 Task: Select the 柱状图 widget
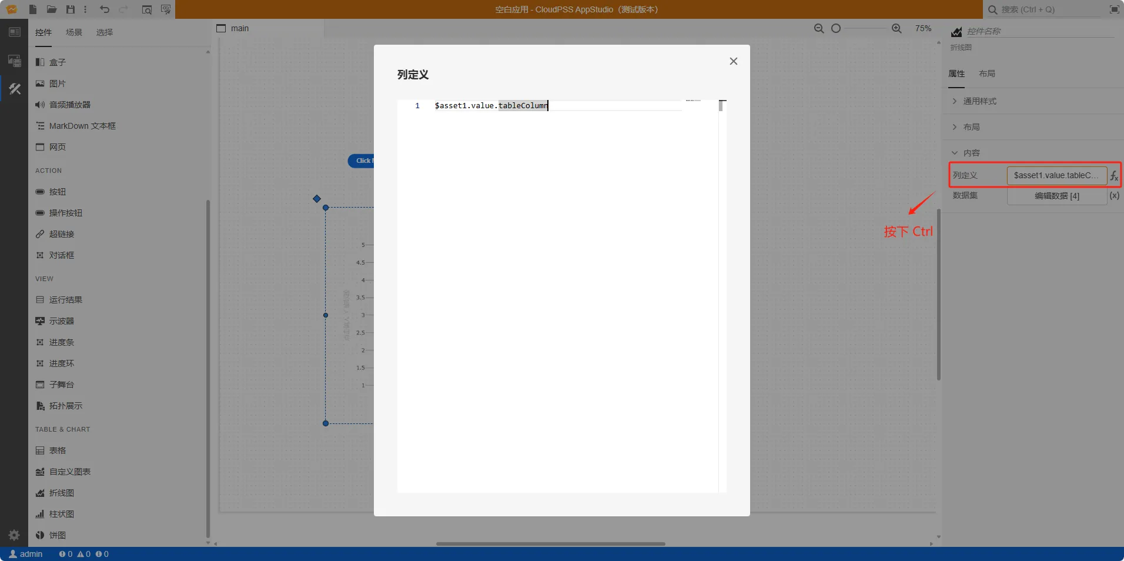[55, 514]
